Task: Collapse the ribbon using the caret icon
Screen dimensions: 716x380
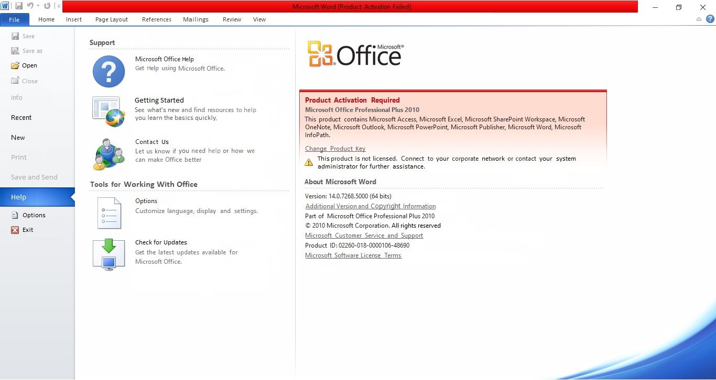Action: pos(699,19)
